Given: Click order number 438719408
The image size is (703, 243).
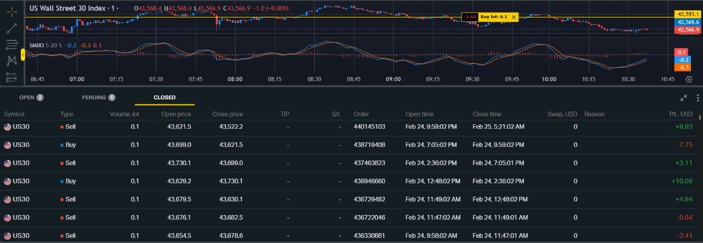Looking at the screenshot, I should (369, 145).
